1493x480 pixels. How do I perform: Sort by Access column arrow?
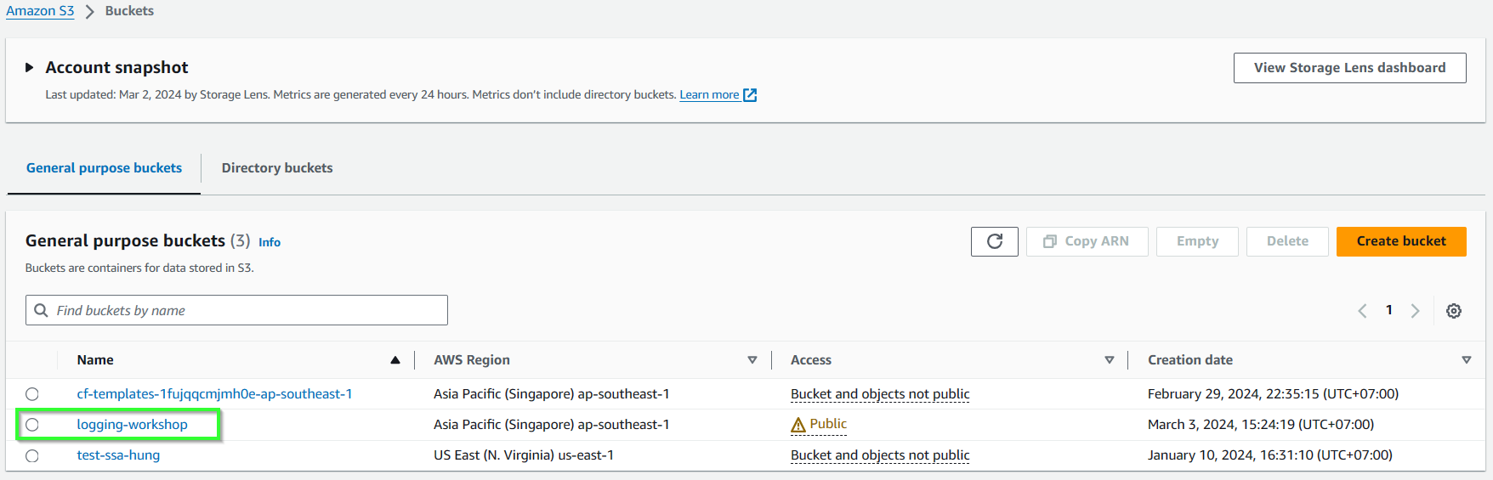click(x=1110, y=360)
